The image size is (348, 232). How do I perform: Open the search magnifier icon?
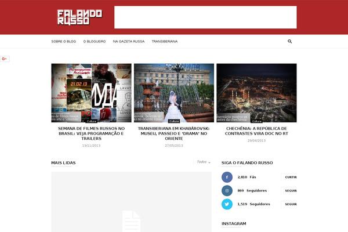pos(289,41)
